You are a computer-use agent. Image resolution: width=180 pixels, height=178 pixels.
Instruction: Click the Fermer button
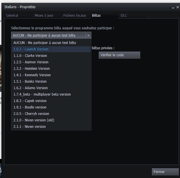pyautogui.click(x=165, y=172)
